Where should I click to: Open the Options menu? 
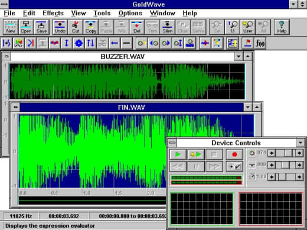pos(130,13)
